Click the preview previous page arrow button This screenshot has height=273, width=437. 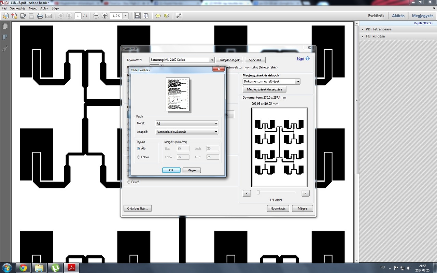pyautogui.click(x=247, y=193)
